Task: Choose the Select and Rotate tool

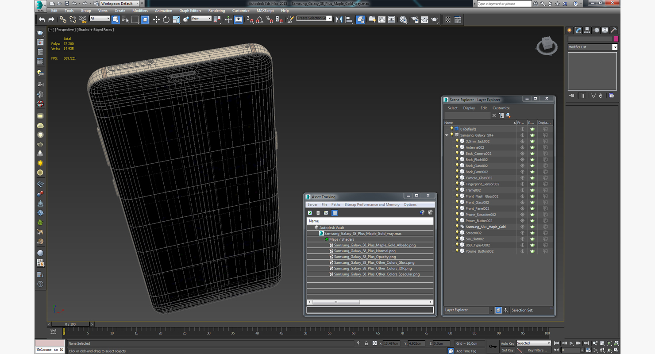Action: 166,19
